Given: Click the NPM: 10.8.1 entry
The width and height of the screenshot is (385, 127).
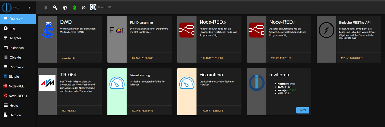Looking at the screenshot, I should (x=284, y=93).
